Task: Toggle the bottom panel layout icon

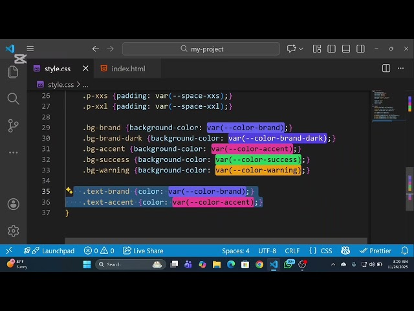Action: coord(346,49)
